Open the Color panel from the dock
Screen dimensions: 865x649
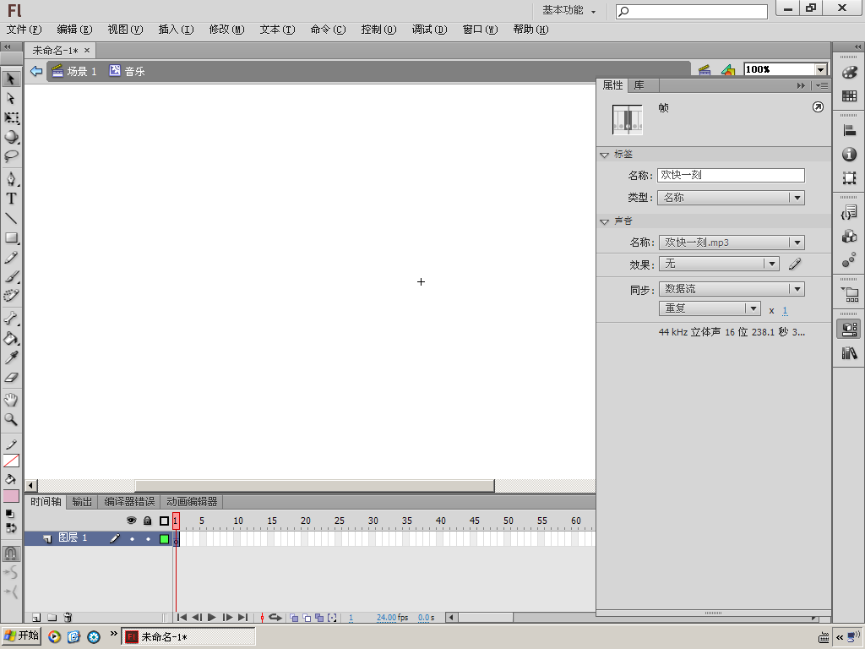click(850, 73)
